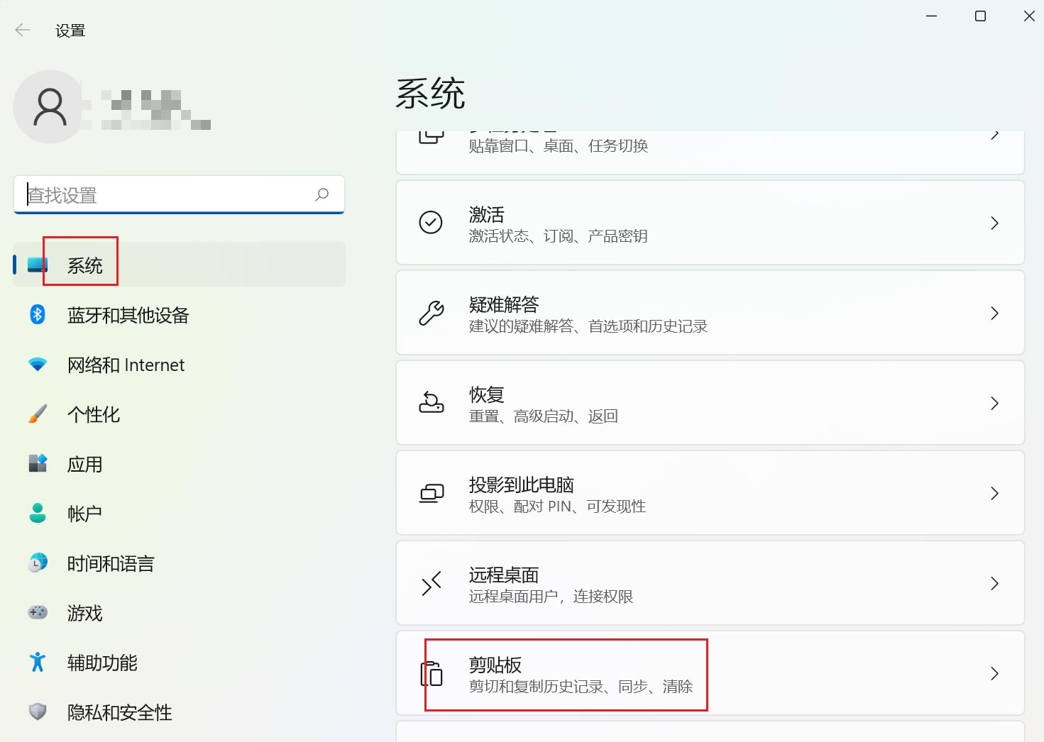
Task: Click the accessibility person icon beside 辅助功能
Action: click(37, 663)
